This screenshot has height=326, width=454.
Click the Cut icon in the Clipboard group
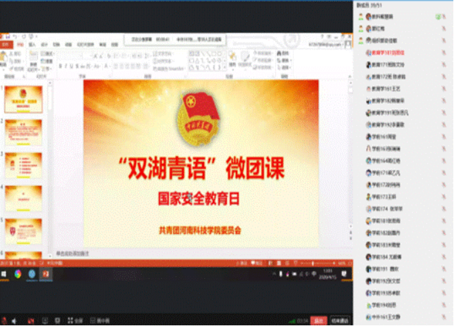pyautogui.click(x=11, y=54)
